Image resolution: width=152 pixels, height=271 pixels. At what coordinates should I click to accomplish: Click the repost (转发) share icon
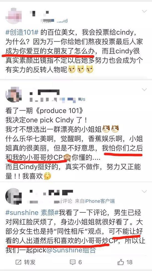click(19, 262)
